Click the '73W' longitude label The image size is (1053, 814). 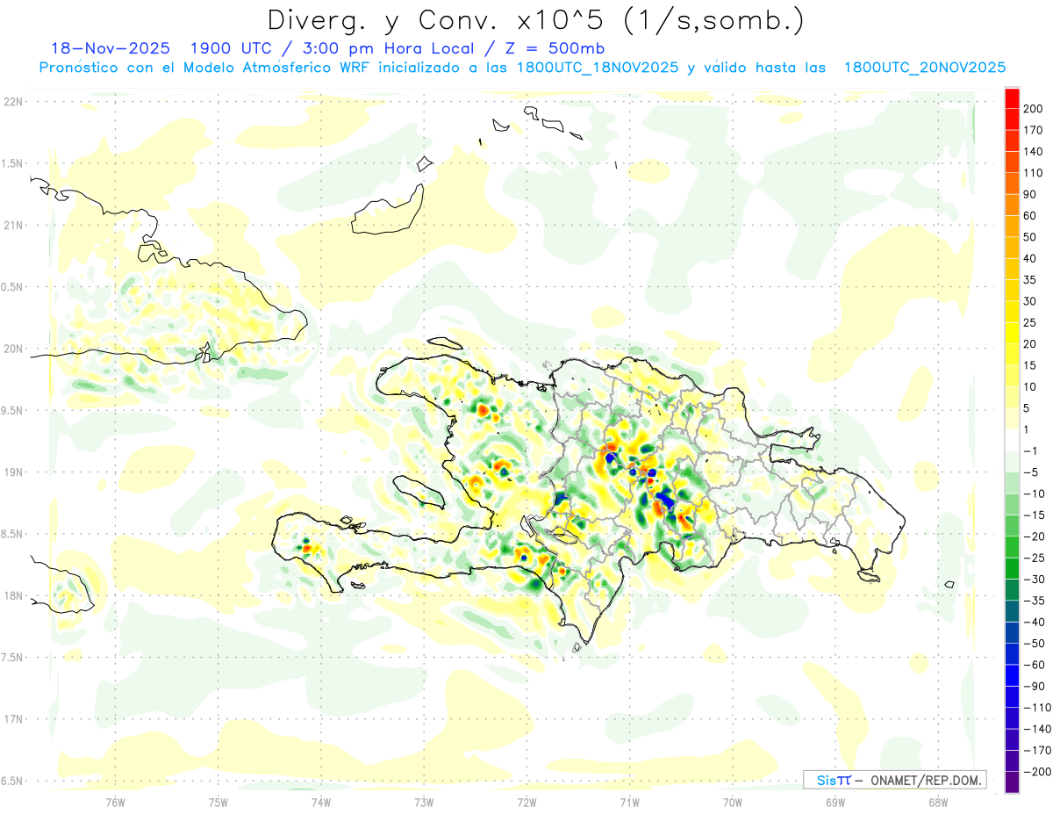point(424,802)
